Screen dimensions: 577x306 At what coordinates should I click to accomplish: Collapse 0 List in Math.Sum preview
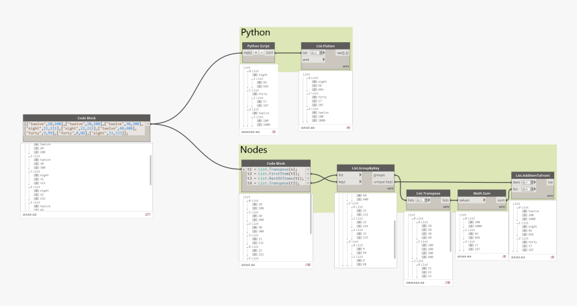464,218
